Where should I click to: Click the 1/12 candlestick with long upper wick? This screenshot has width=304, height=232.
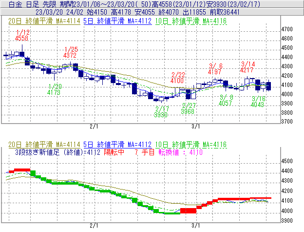pos(22,51)
